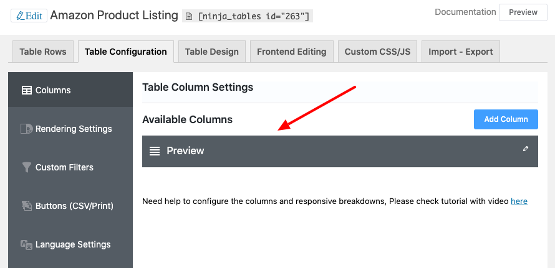Select the Custom CSS/JS tab
Screen dimensions: 555x268
(x=377, y=52)
